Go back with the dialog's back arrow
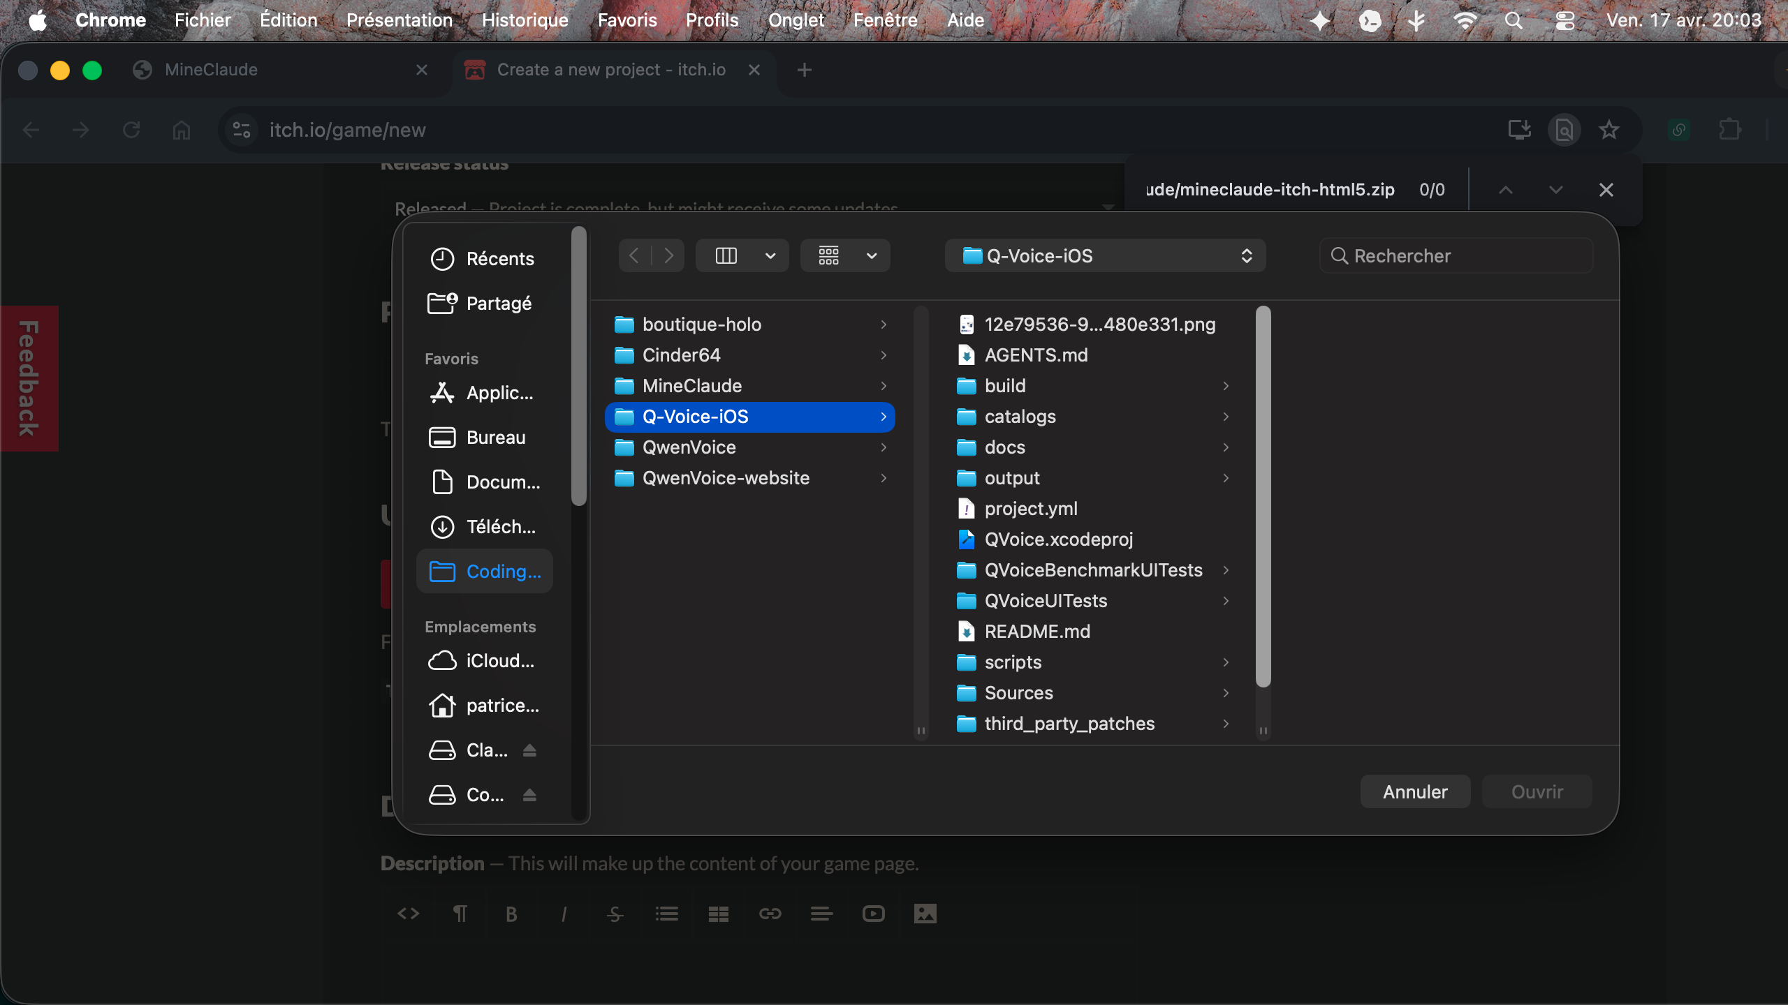This screenshot has height=1005, width=1788. point(634,255)
